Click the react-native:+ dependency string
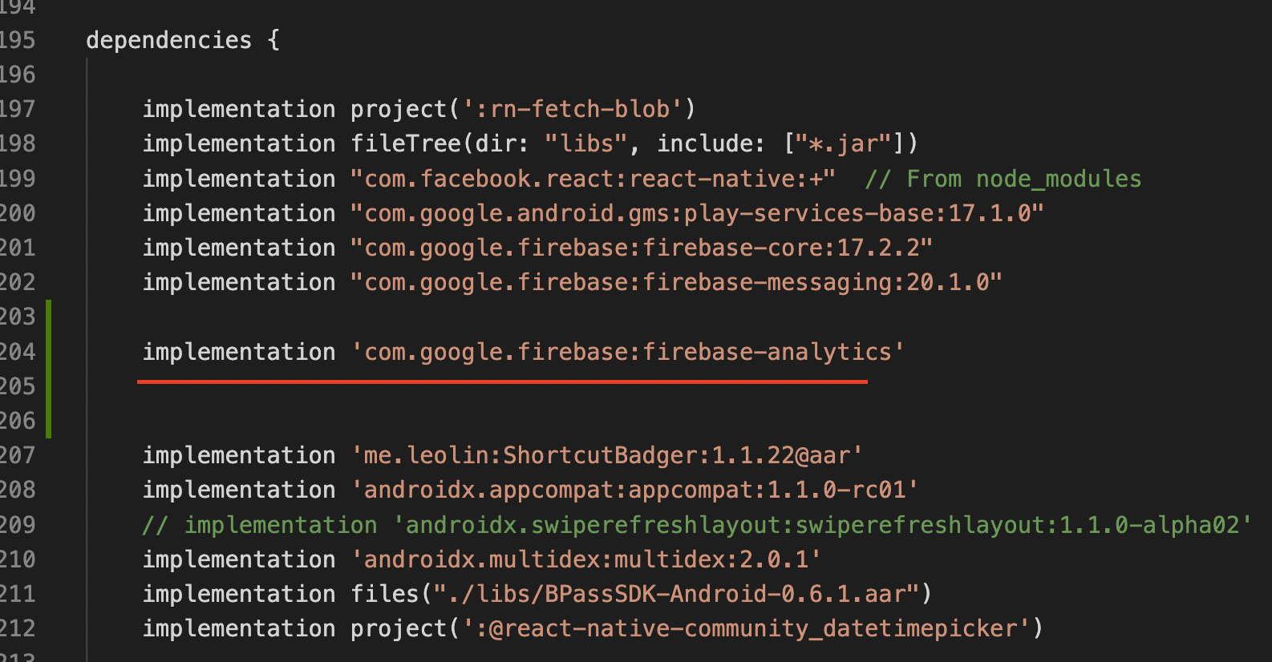 (593, 179)
